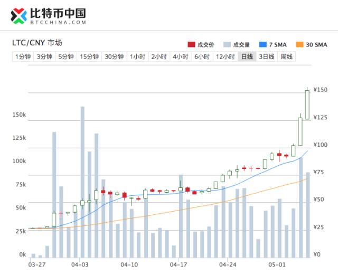Click the ¥125 price axis label
338x275 pixels.
pyautogui.click(x=321, y=118)
